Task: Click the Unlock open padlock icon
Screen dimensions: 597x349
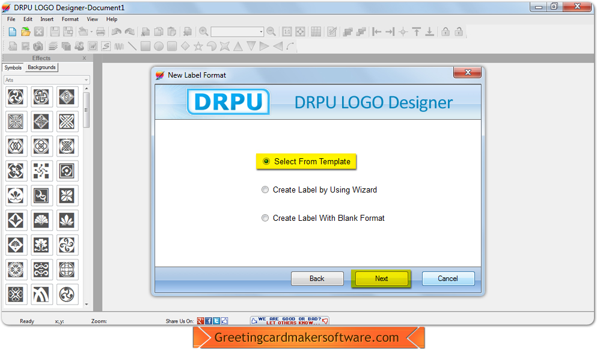Action: coord(459,32)
